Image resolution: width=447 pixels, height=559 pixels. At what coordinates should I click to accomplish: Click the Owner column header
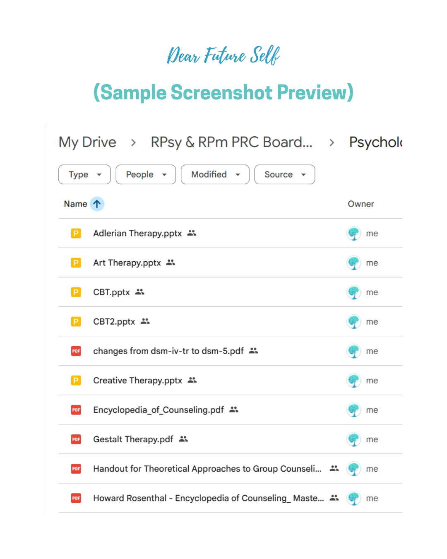click(360, 204)
